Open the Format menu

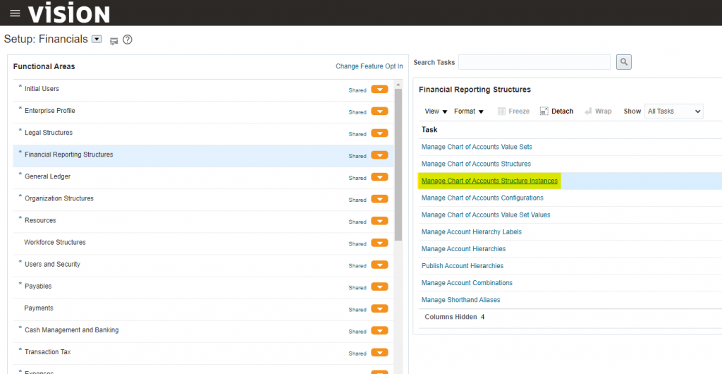tap(469, 111)
